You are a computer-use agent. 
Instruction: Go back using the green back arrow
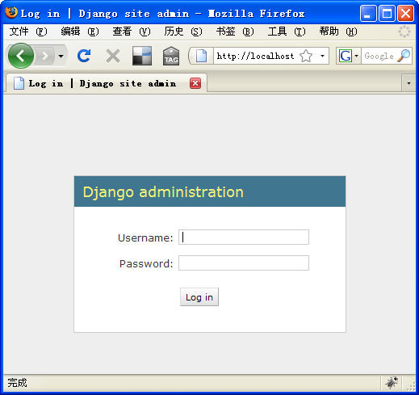click(21, 56)
